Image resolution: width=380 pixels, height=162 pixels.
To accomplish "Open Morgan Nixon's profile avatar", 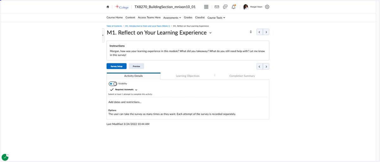I will tap(246, 7).
